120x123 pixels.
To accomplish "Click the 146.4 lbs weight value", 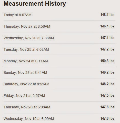I will click(107, 26).
